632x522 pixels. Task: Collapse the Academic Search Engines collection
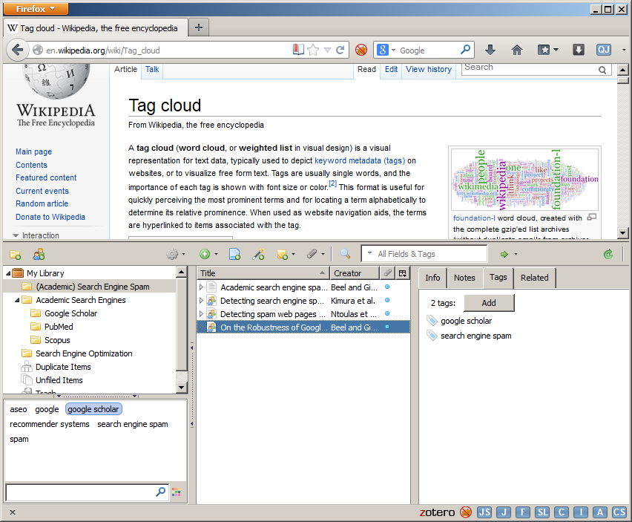click(x=17, y=300)
